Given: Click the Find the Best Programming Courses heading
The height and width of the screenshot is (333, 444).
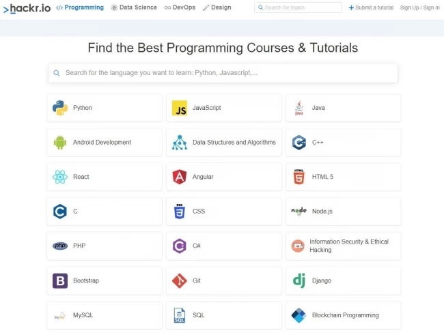Looking at the screenshot, I should [x=223, y=48].
